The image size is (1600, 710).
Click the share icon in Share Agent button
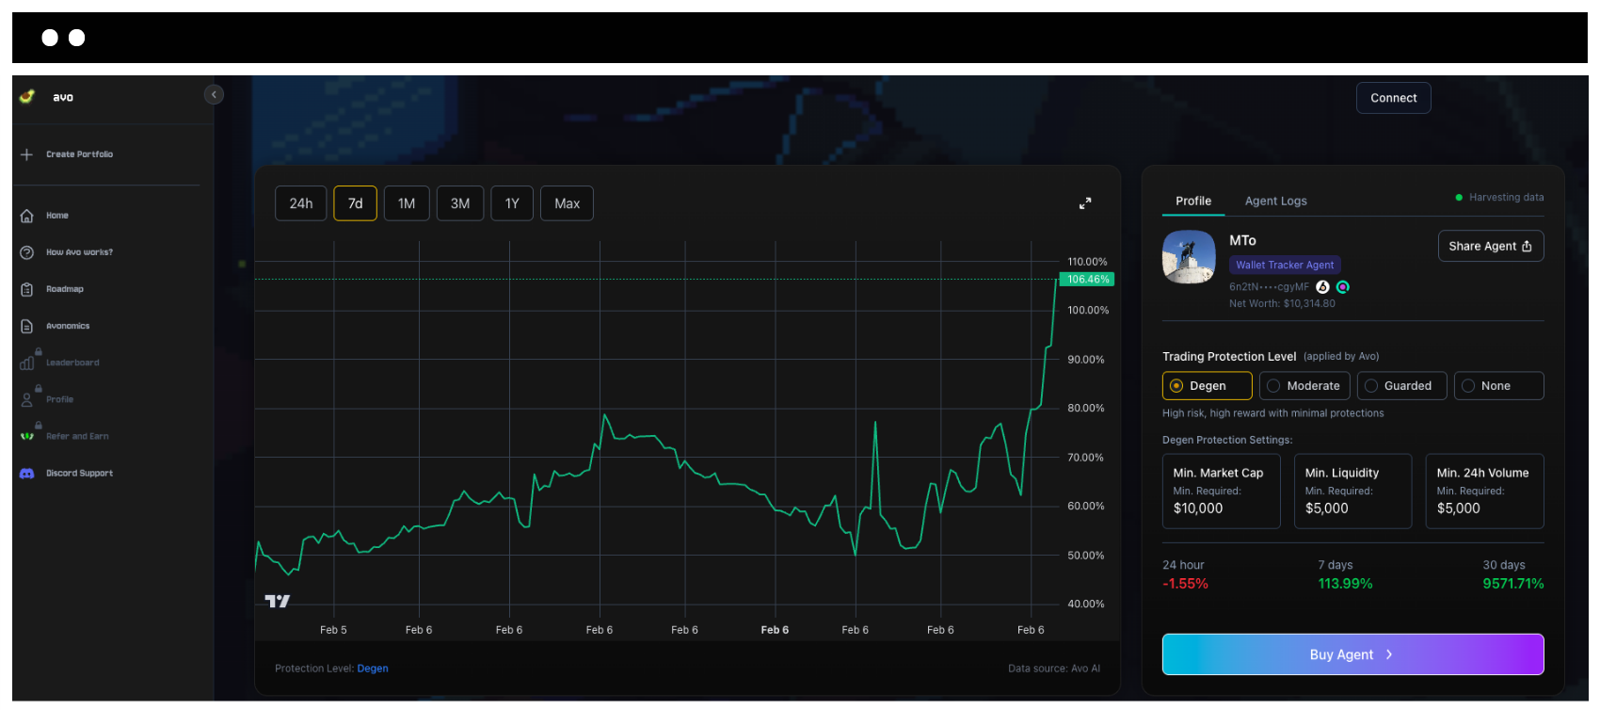1527,246
